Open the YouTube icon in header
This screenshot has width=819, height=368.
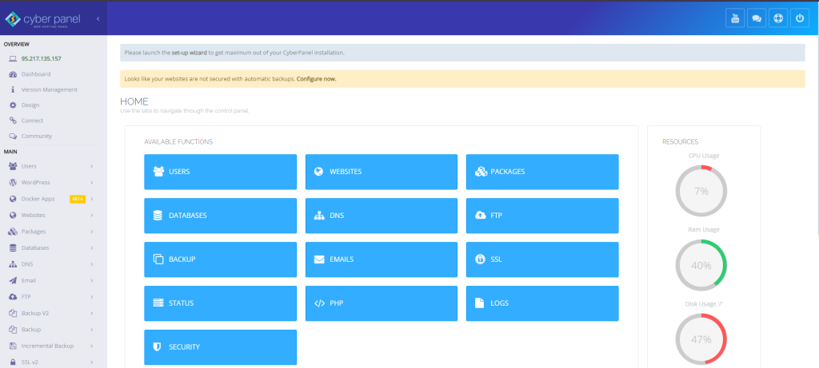(735, 18)
